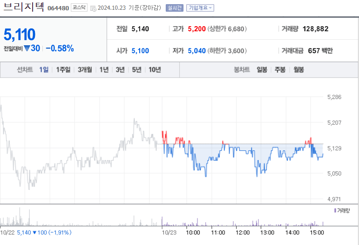Switch to the 1주일 chart period

(63, 70)
